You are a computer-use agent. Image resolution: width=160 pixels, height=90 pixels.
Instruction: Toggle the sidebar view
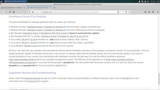(149, 12)
